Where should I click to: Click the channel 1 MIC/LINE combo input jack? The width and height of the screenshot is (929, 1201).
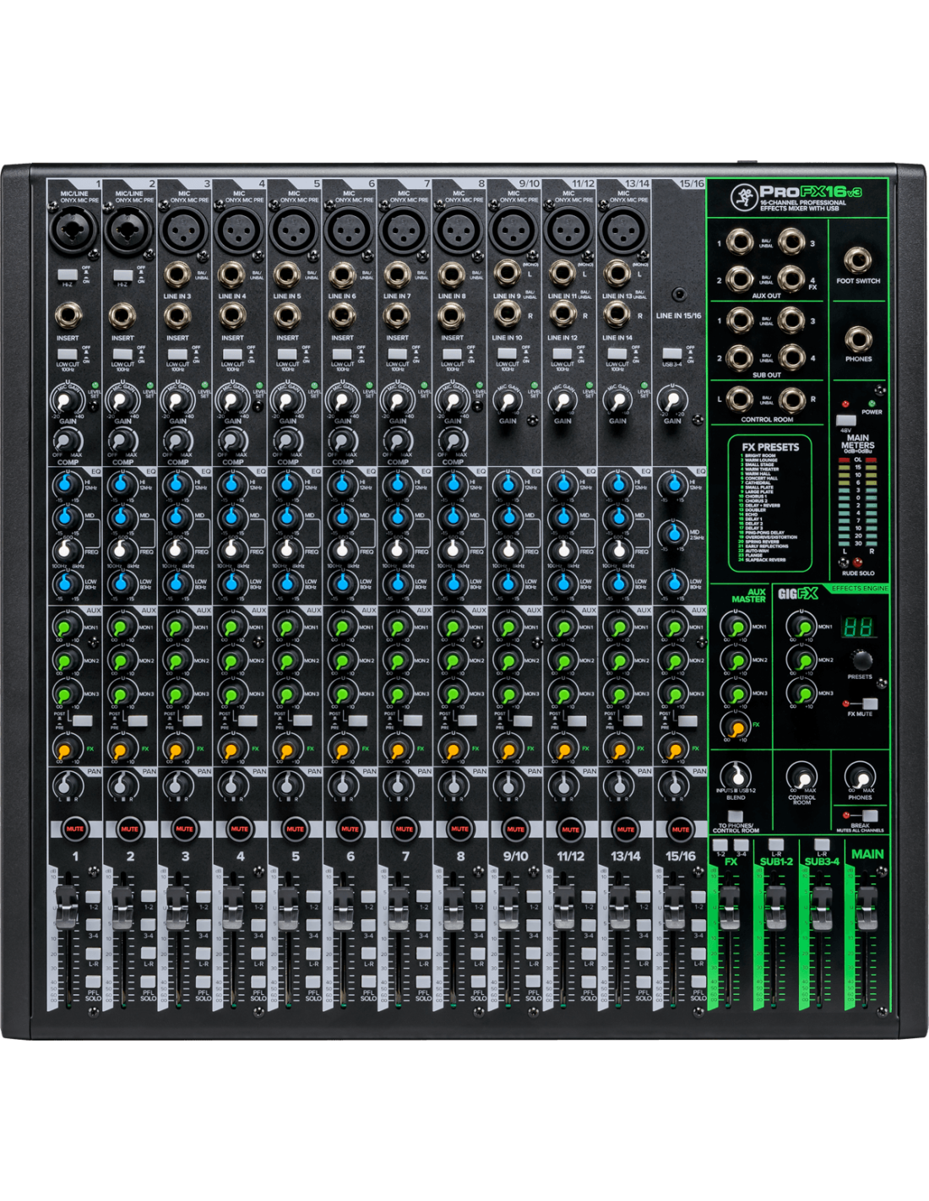pyautogui.click(x=68, y=229)
